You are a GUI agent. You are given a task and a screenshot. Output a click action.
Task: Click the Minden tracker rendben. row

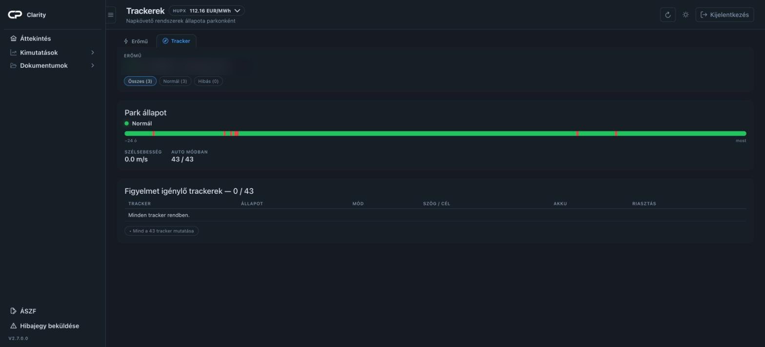pos(435,215)
